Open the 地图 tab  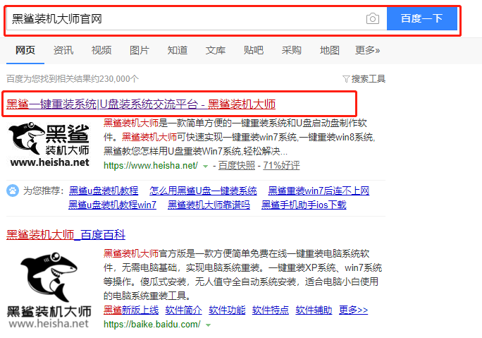tap(330, 50)
